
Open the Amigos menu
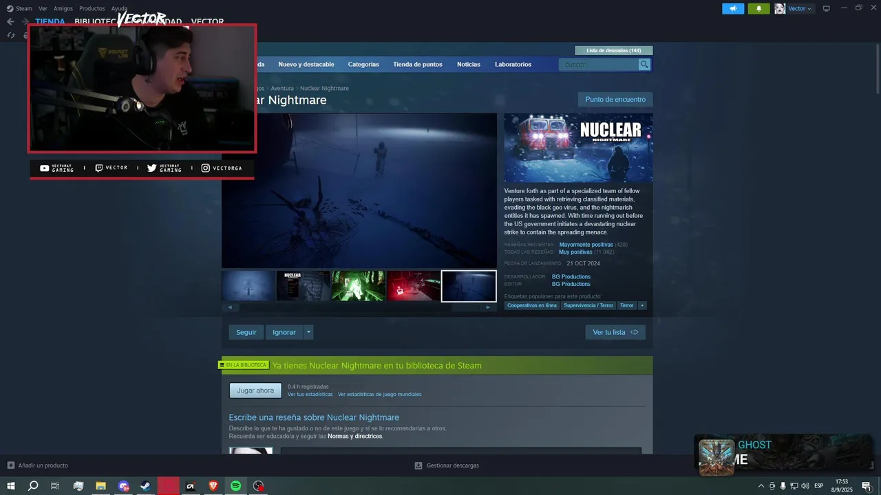click(63, 8)
